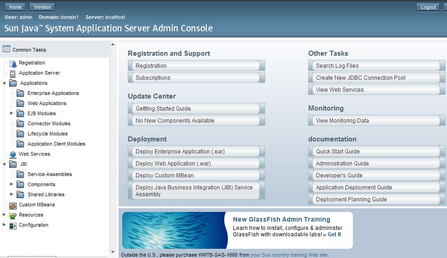Select Deploy JBI Service Assembly task

(x=197, y=191)
